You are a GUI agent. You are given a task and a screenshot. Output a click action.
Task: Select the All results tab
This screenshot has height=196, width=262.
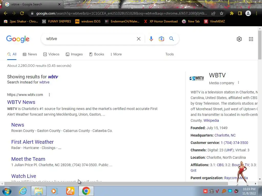12,54
